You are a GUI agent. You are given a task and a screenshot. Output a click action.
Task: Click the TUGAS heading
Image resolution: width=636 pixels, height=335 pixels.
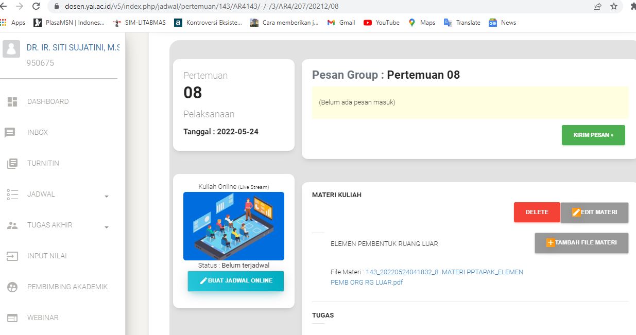[x=323, y=315]
